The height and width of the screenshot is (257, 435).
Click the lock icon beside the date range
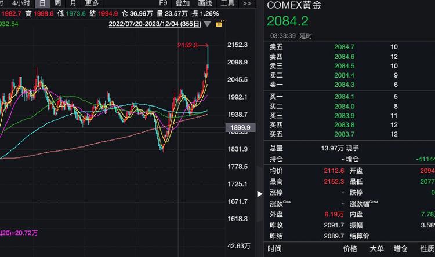(x=219, y=24)
